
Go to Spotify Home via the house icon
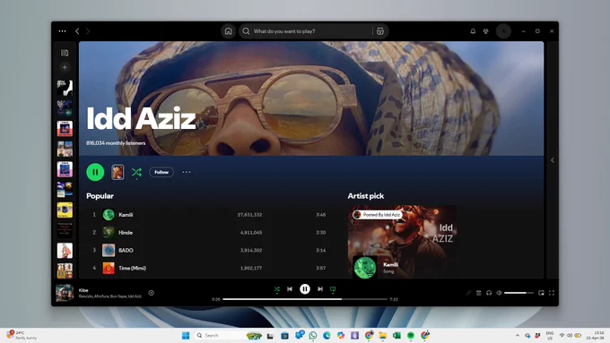point(229,31)
